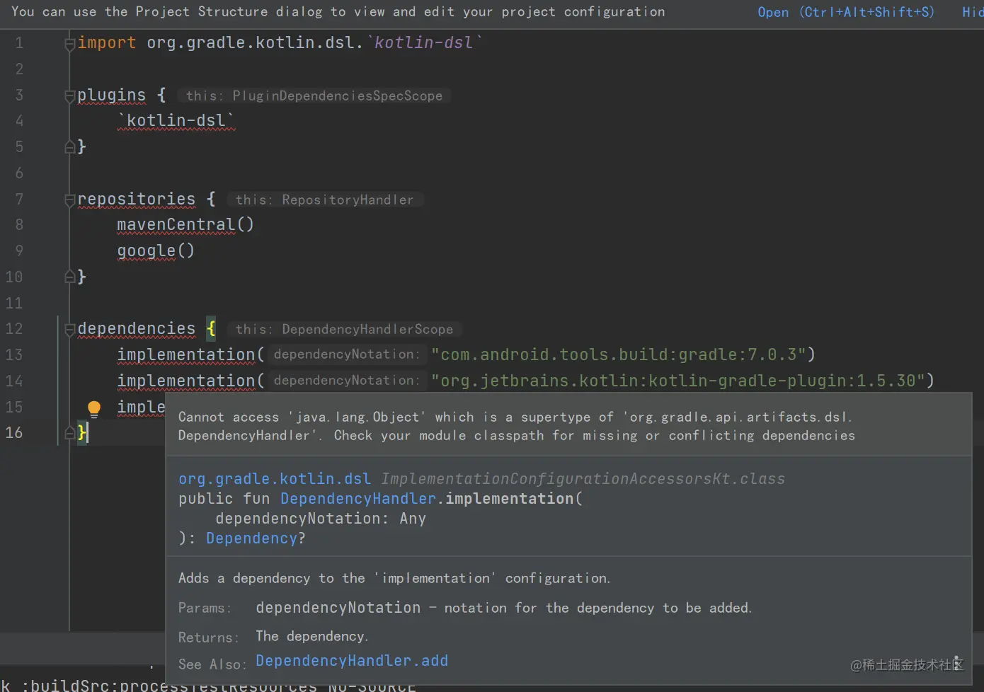Click the mavenCentral() call
Image resolution: width=984 pixels, height=692 pixels.
[185, 225]
